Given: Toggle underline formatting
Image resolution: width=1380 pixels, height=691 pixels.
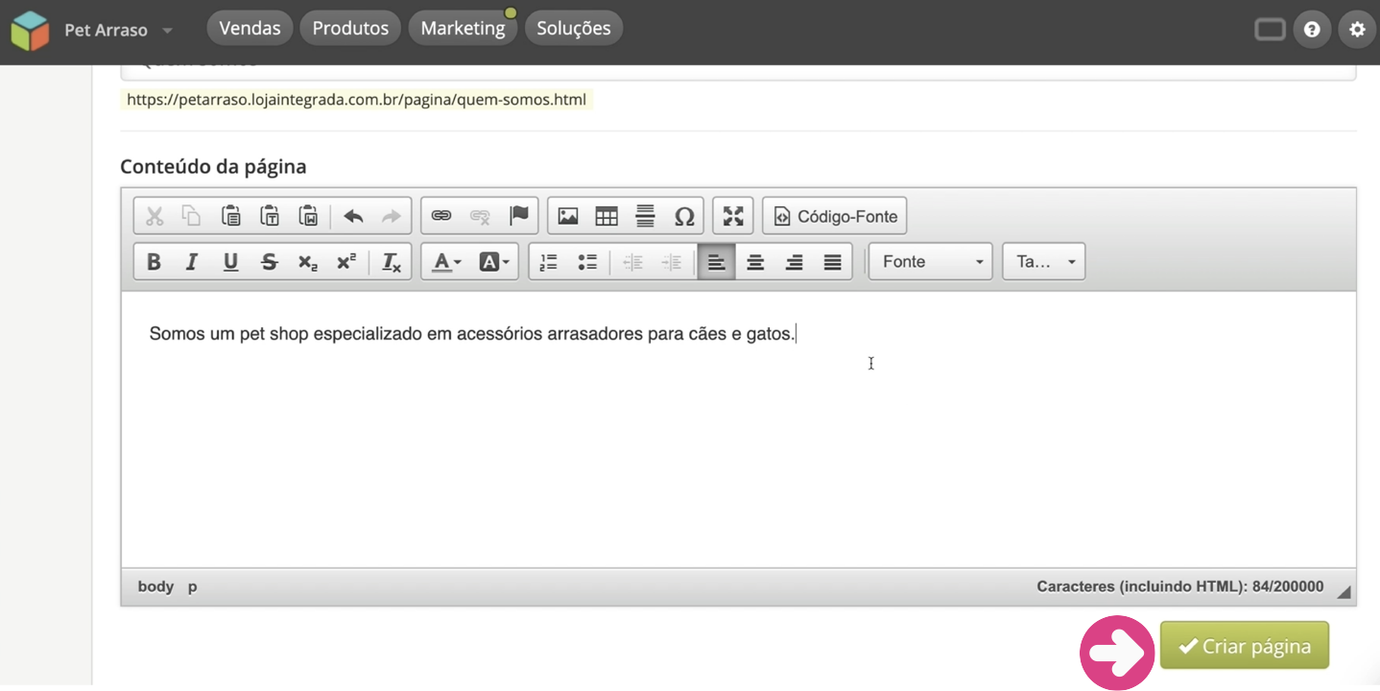Looking at the screenshot, I should pos(230,261).
